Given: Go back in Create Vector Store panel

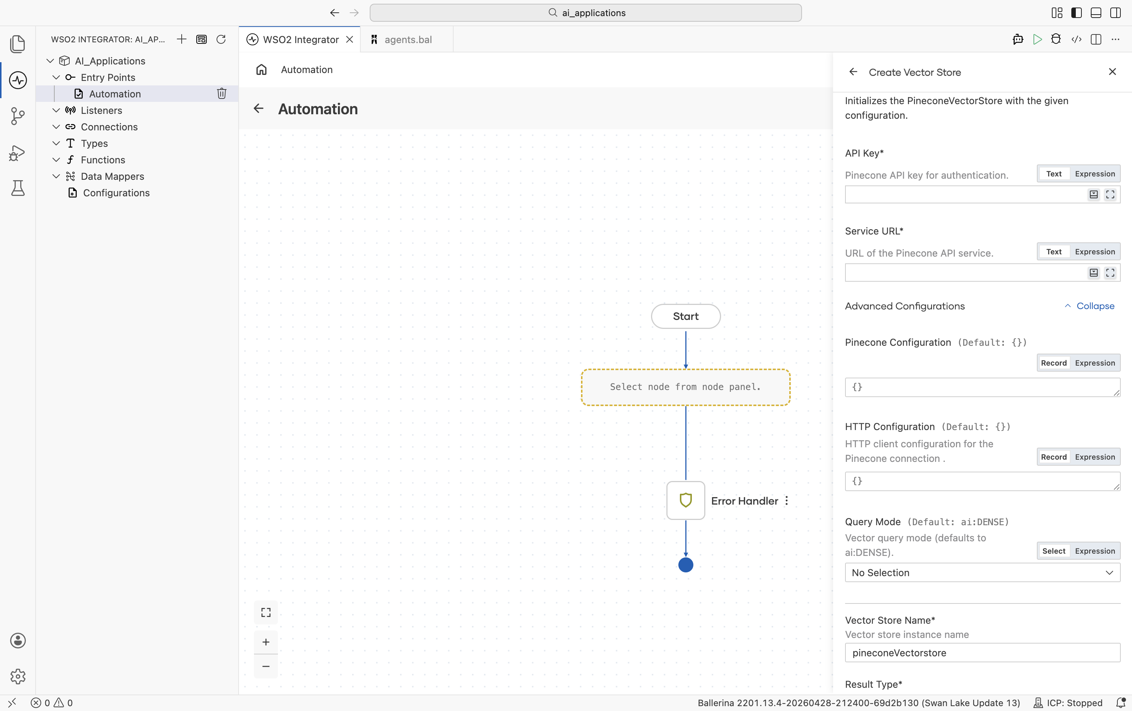Looking at the screenshot, I should click(x=853, y=72).
